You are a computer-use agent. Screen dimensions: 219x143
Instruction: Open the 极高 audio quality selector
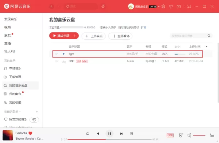pos(170,135)
